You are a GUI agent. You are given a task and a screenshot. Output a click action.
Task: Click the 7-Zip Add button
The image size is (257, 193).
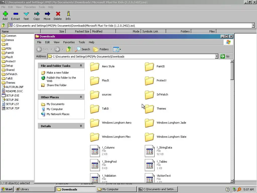(x=5, y=16)
